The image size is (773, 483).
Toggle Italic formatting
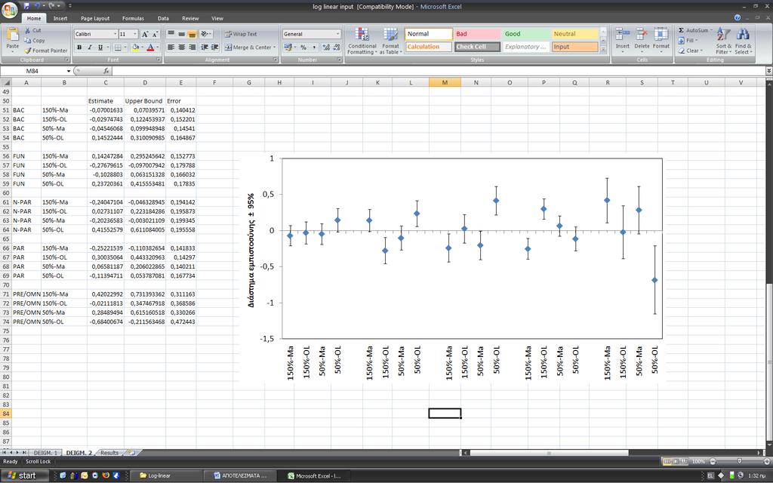point(90,48)
